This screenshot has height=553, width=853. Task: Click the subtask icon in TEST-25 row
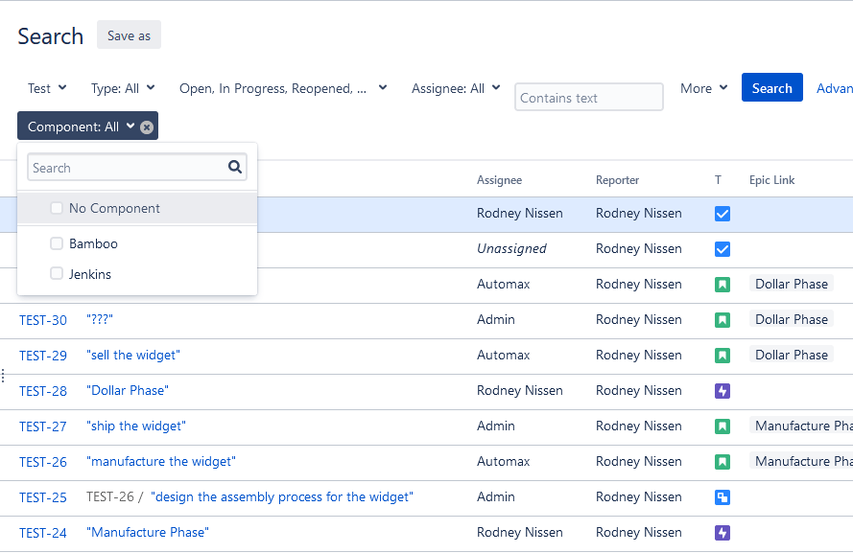tap(723, 497)
